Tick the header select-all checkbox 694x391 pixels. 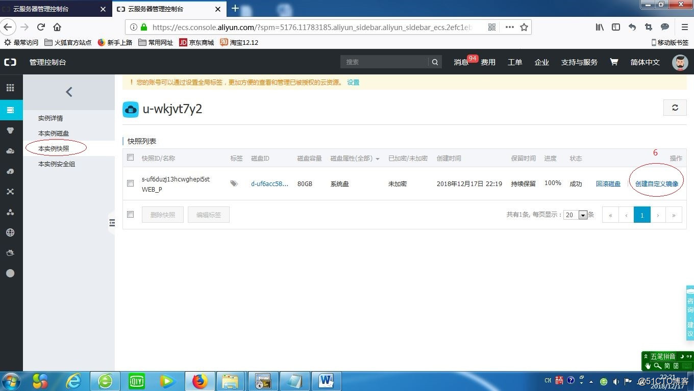(x=130, y=158)
